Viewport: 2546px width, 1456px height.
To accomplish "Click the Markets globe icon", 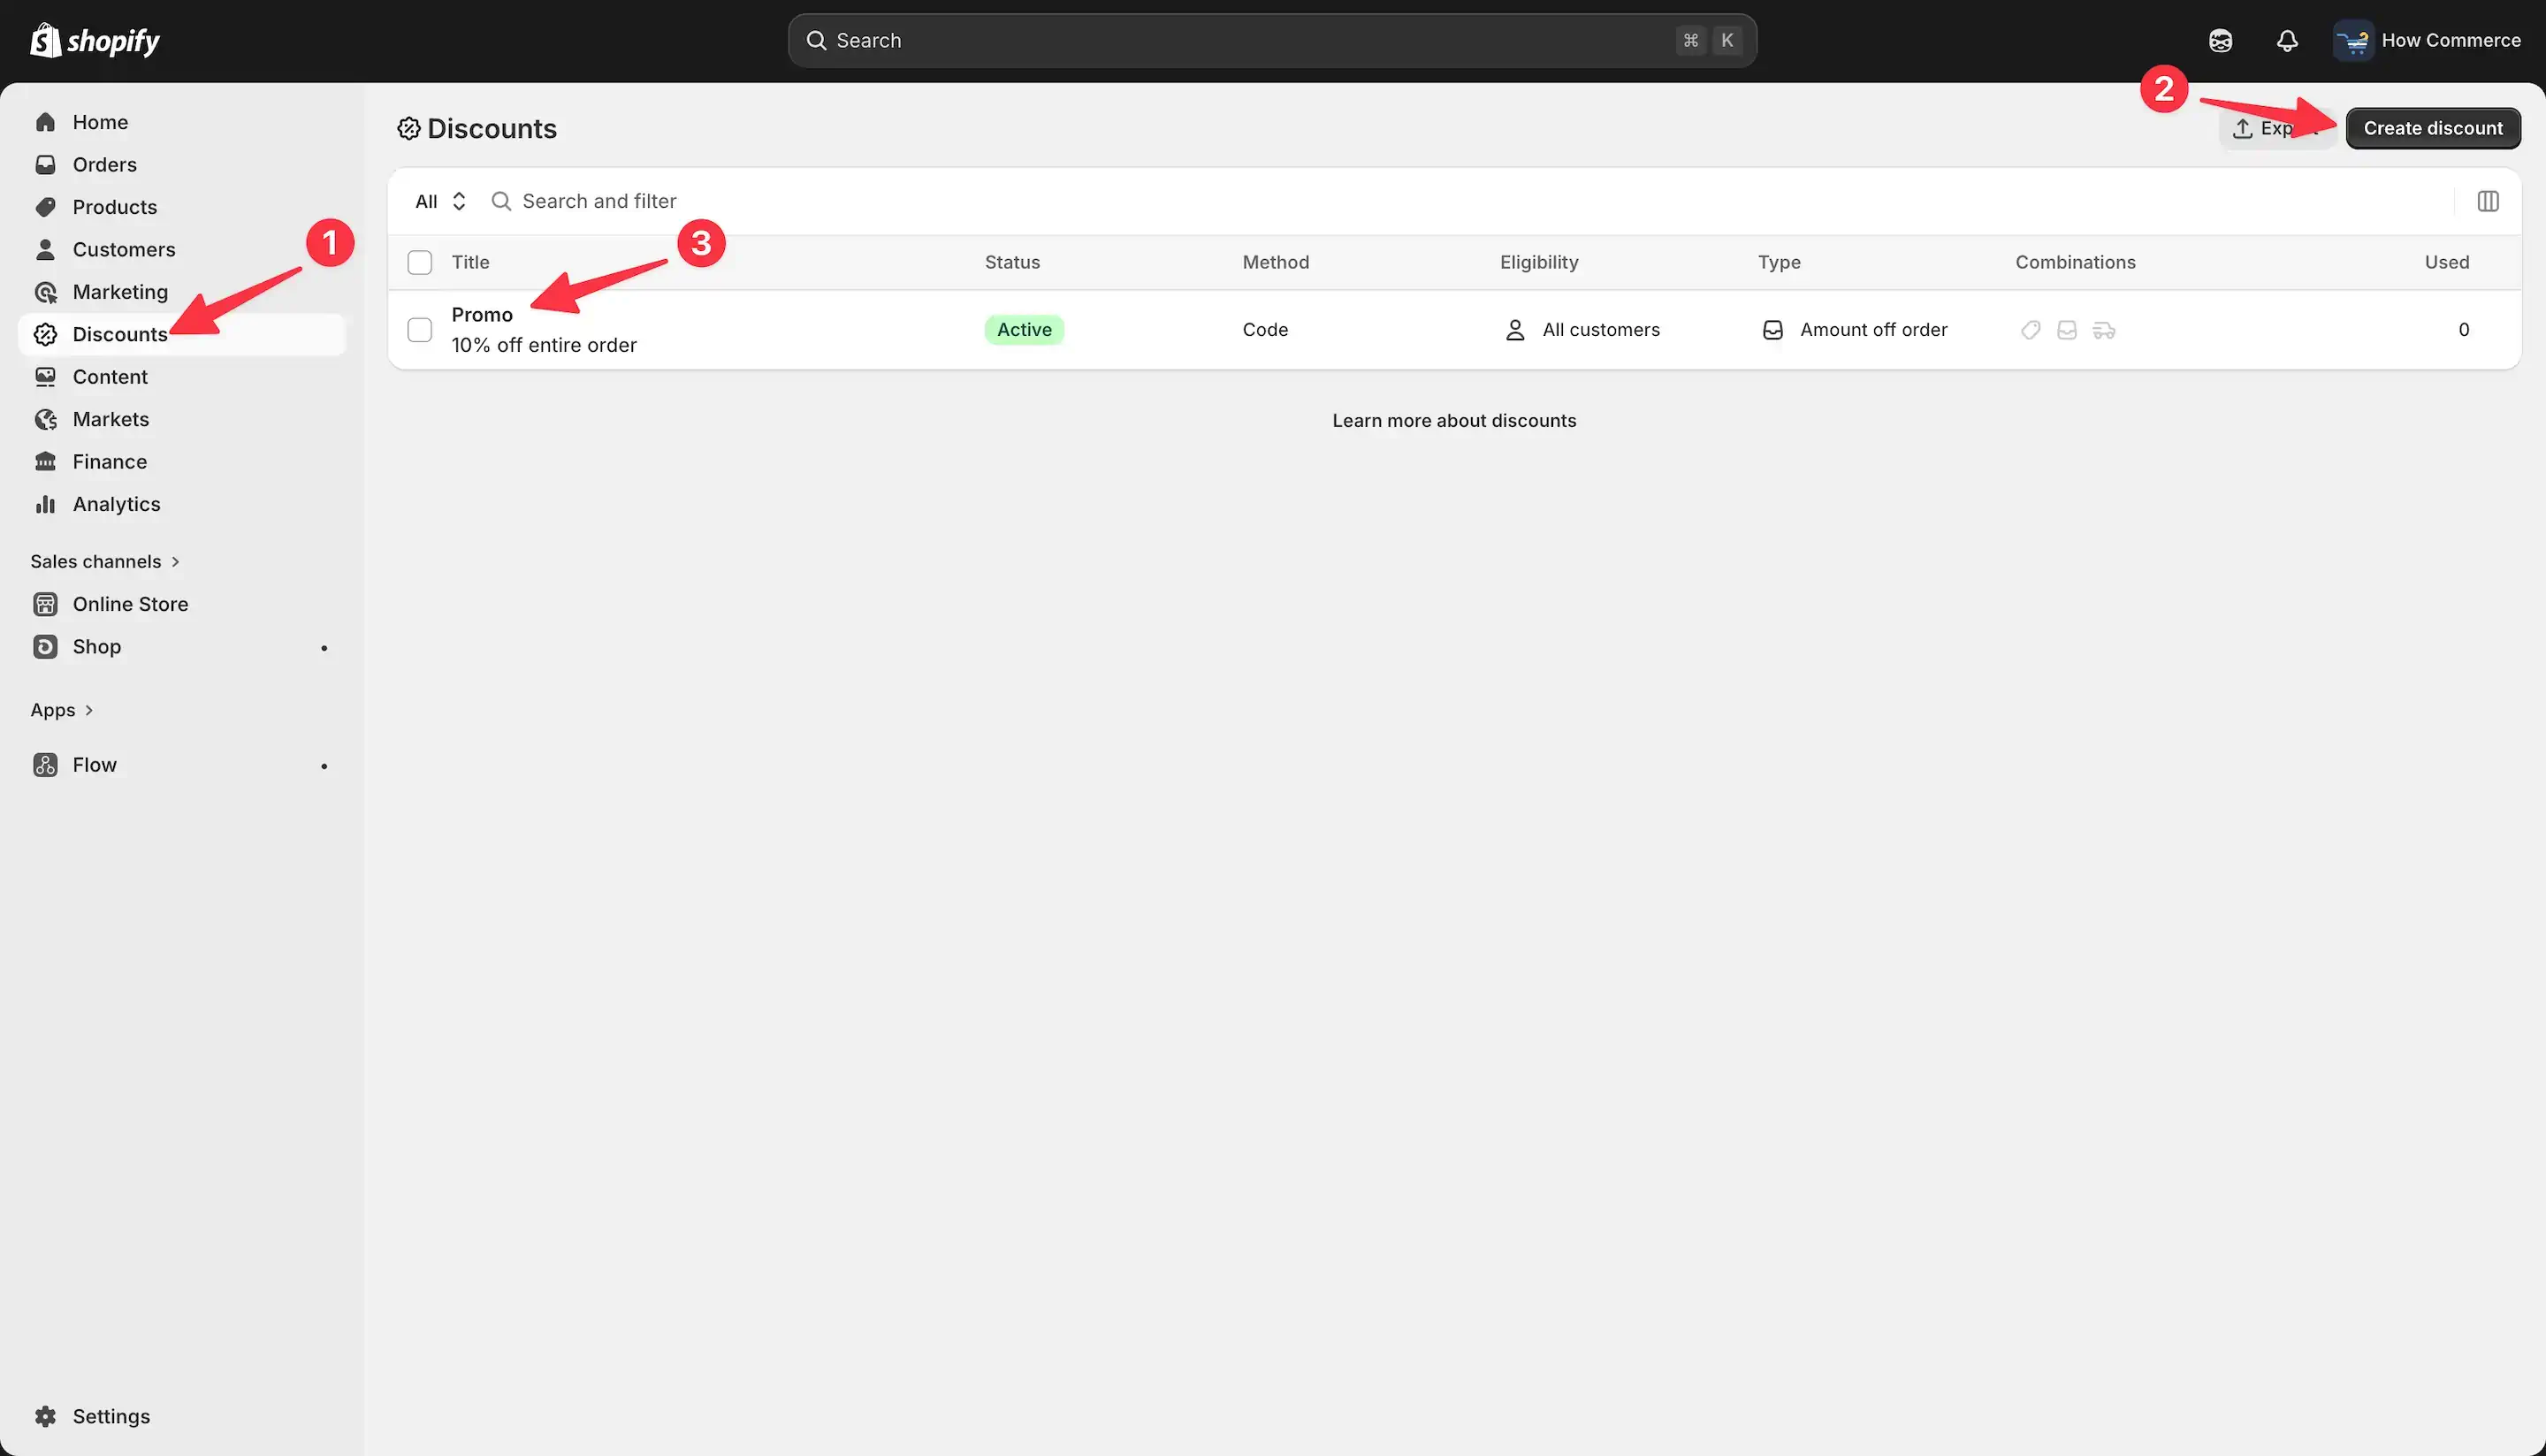I will click(45, 419).
